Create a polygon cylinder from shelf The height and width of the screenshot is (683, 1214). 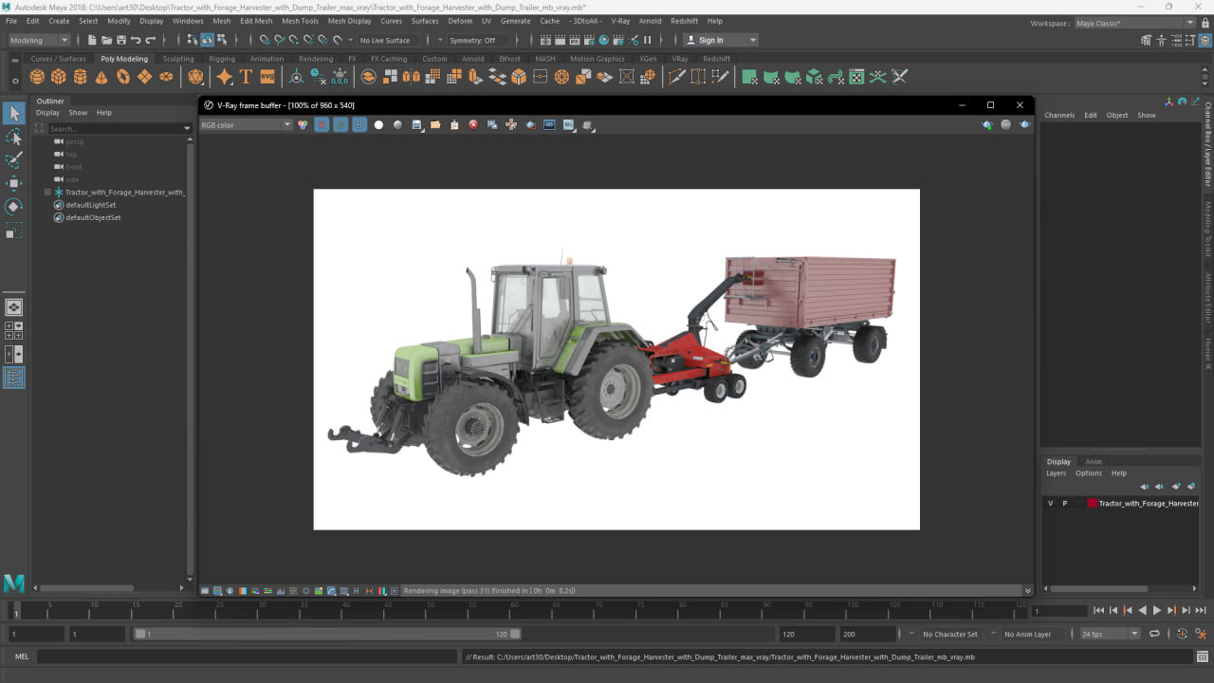tap(81, 77)
